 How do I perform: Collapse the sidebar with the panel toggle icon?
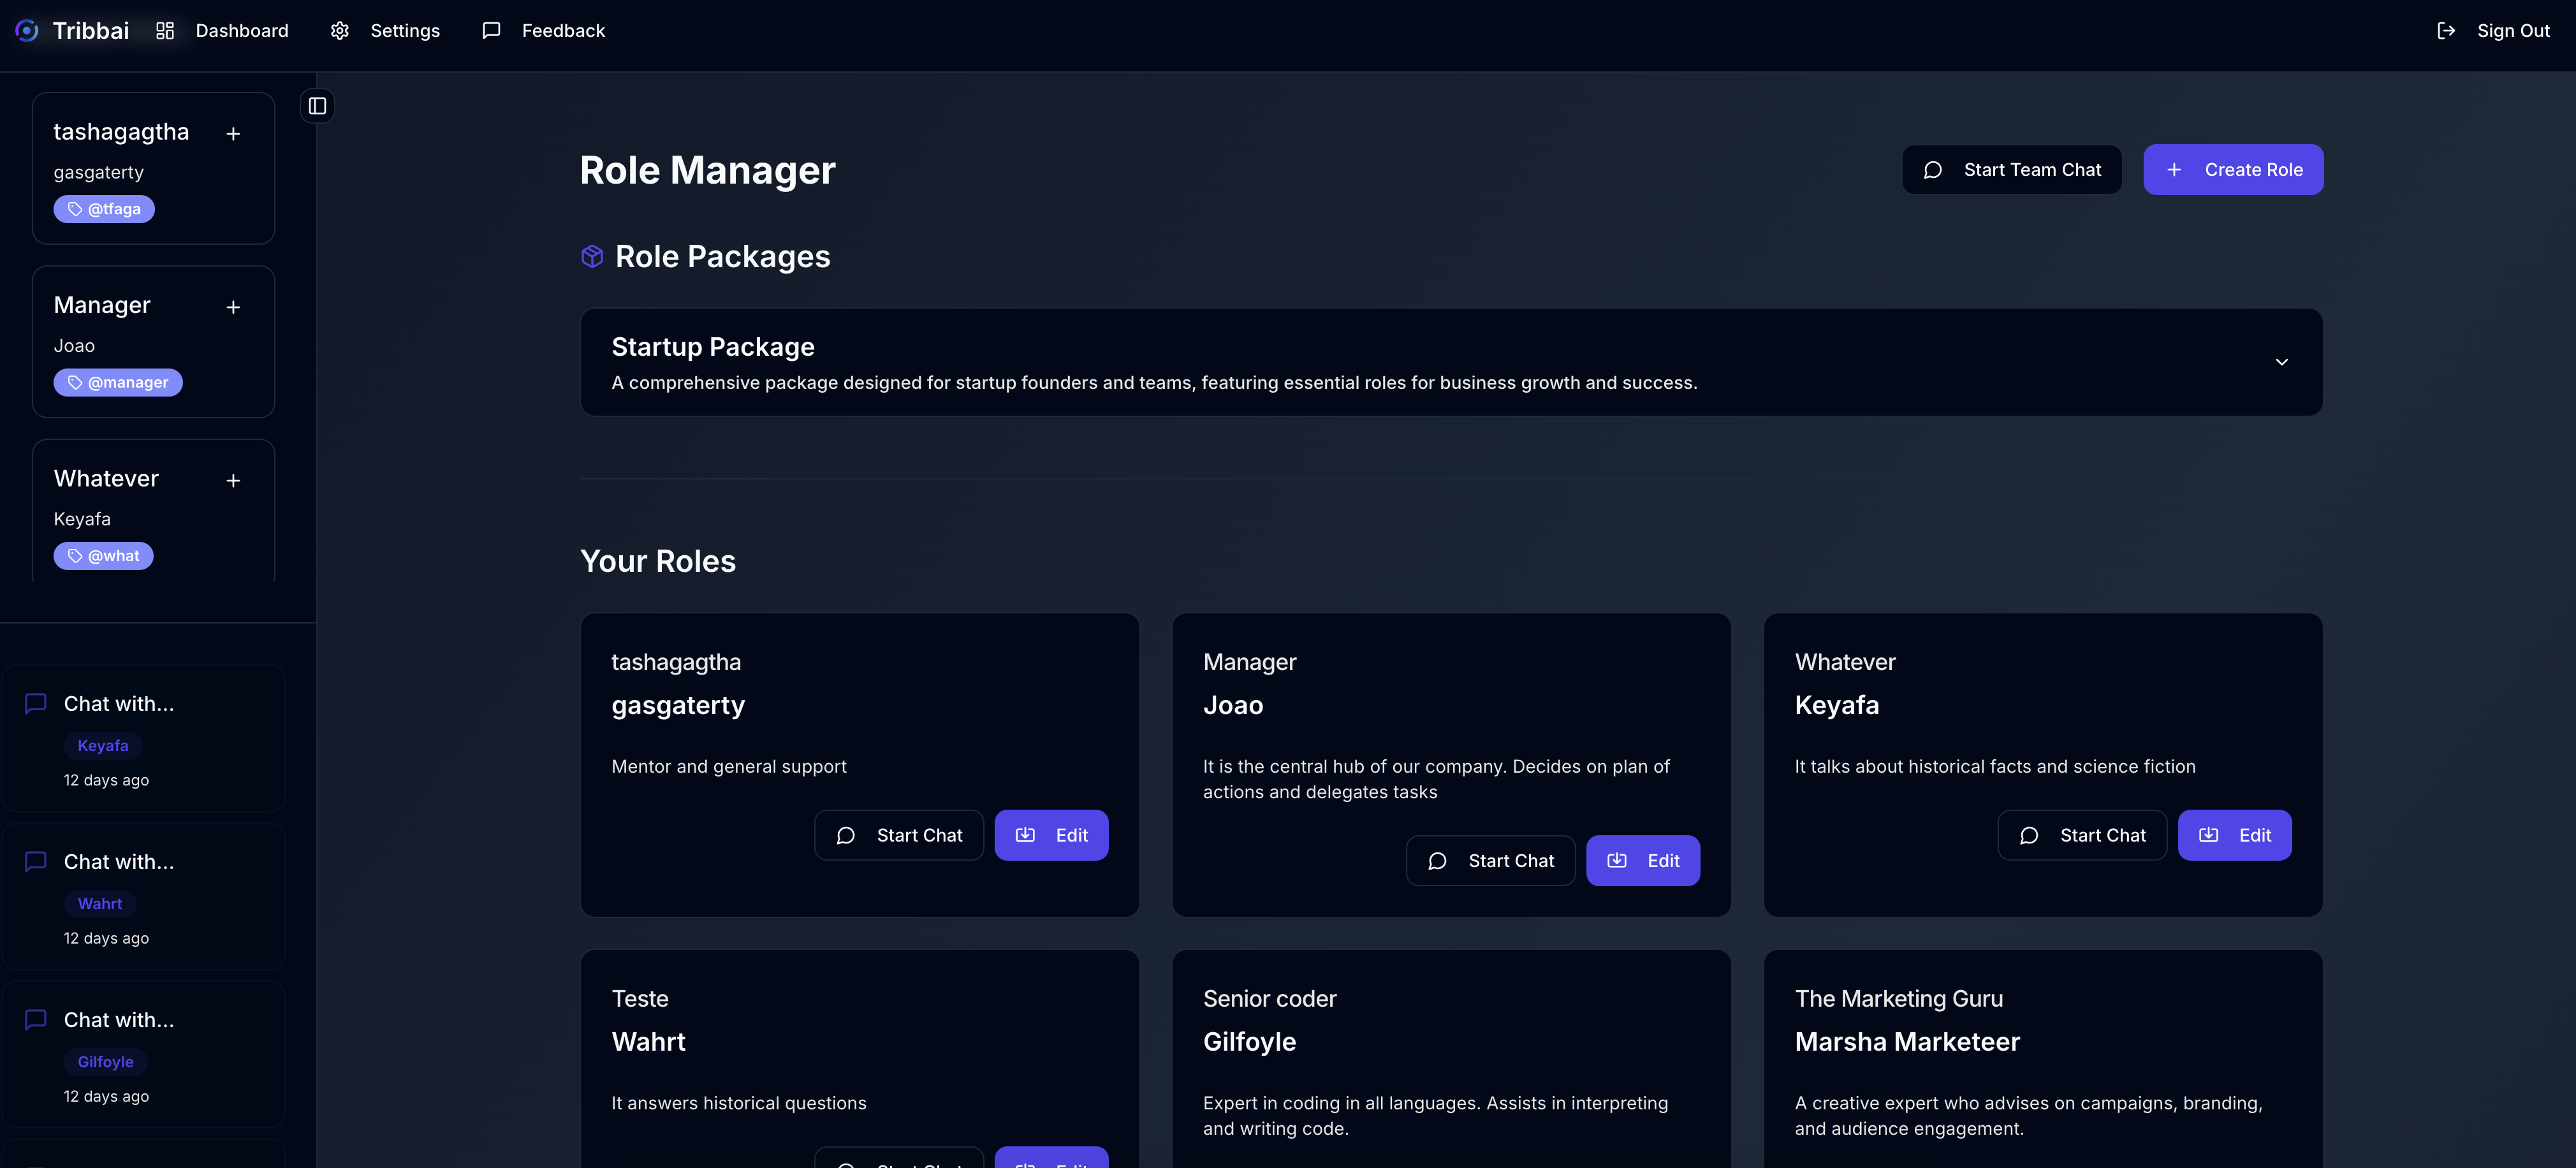tap(317, 106)
